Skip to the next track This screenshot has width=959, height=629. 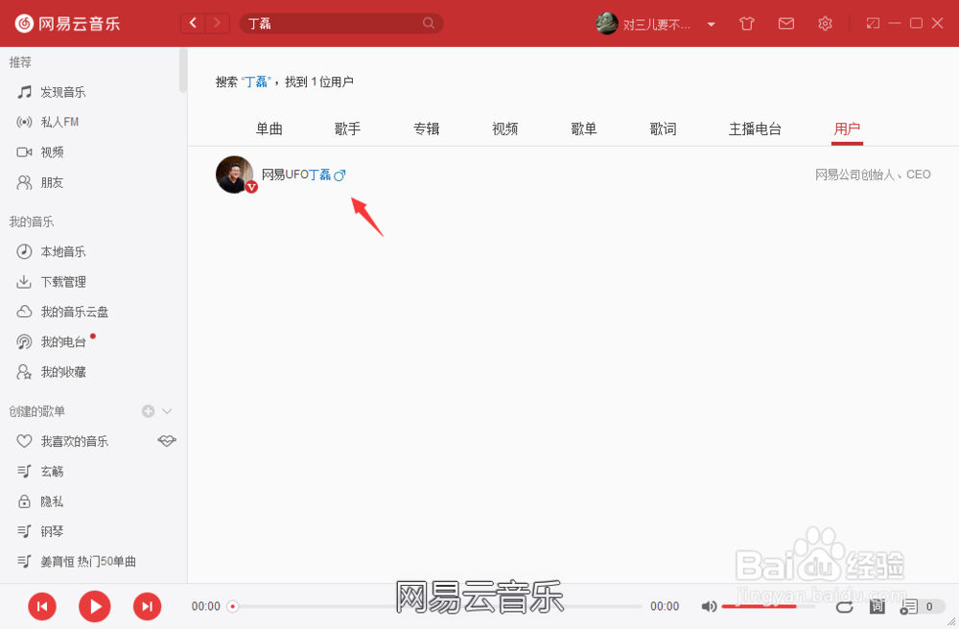(x=148, y=606)
